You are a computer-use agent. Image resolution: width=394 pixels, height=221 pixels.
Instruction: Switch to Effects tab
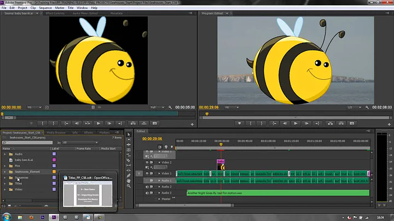coord(88,132)
